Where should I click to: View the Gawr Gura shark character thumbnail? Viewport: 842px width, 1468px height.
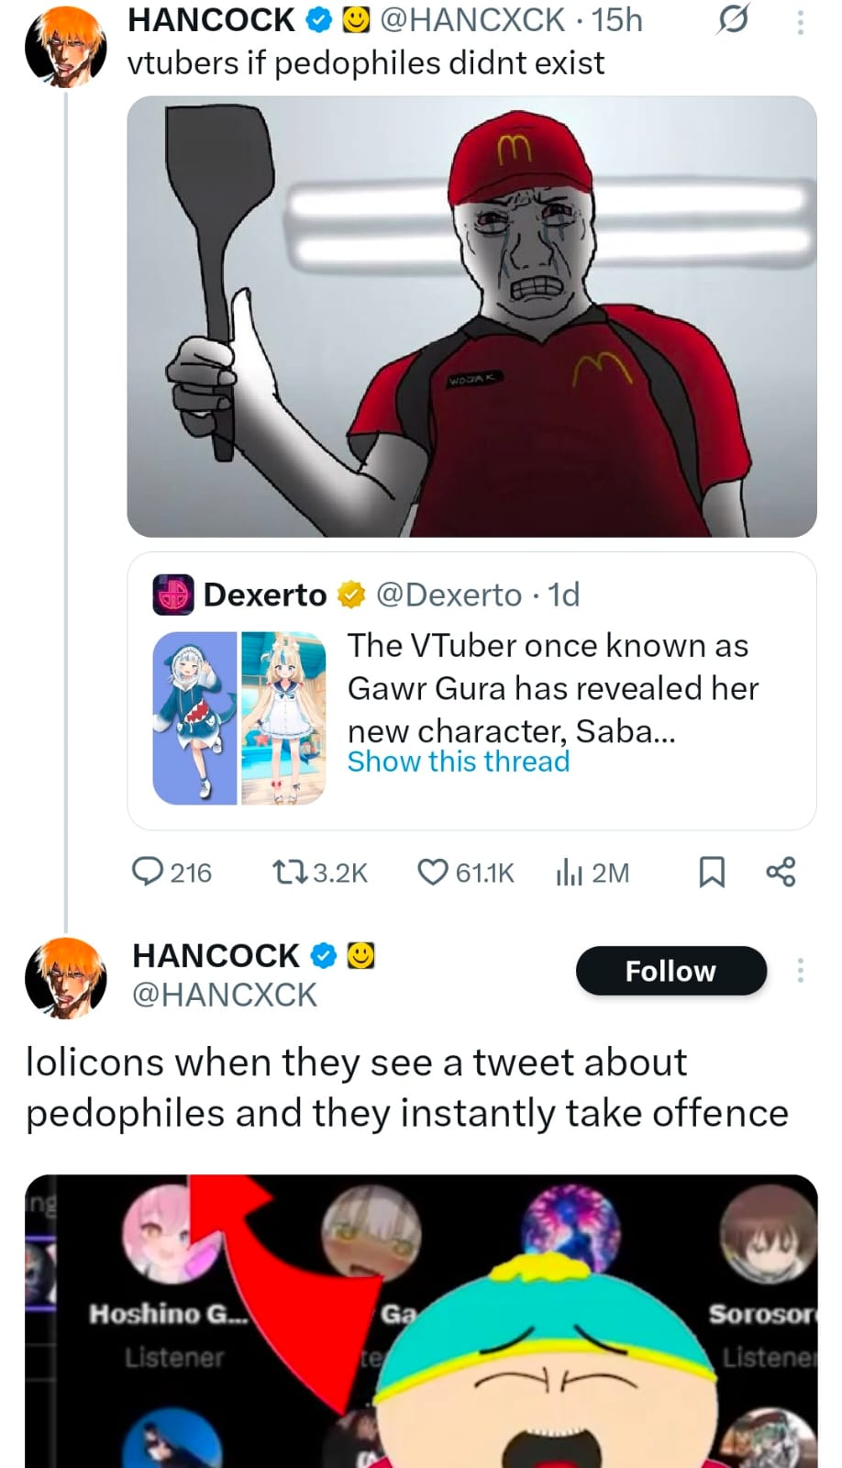pos(195,717)
